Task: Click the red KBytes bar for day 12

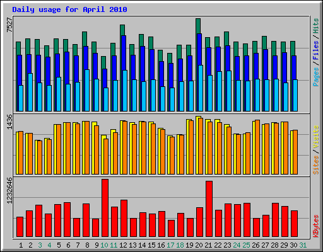Action: point(124,219)
